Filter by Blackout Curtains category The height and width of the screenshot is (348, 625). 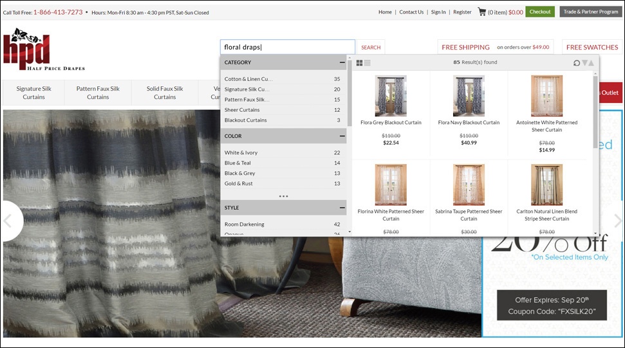pyautogui.click(x=282, y=120)
